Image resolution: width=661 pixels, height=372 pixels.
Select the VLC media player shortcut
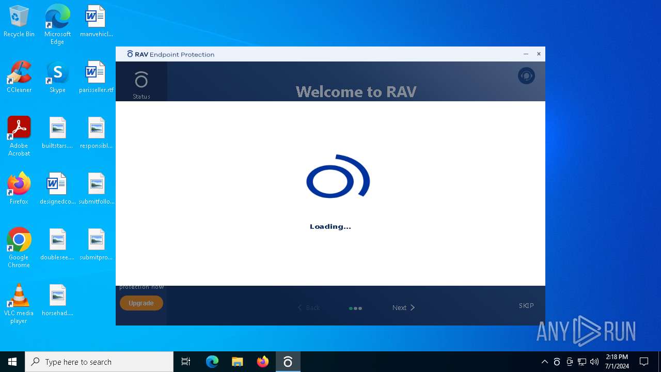click(x=19, y=304)
